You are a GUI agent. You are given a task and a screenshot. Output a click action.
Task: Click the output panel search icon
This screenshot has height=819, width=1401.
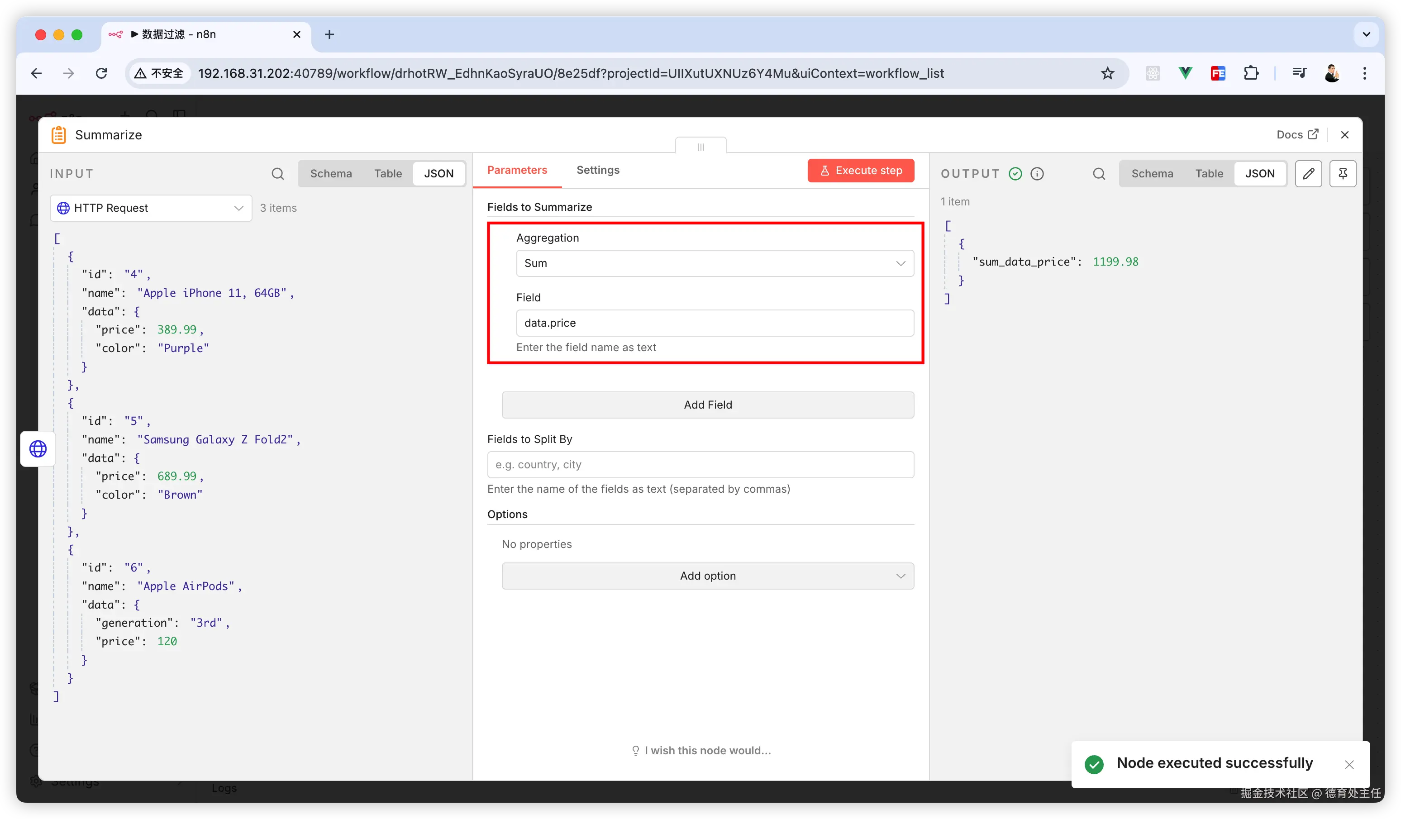pyautogui.click(x=1099, y=174)
